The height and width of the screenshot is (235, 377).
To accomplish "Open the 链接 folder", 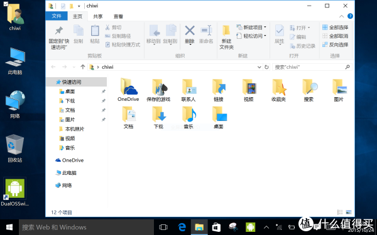I will click(219, 90).
